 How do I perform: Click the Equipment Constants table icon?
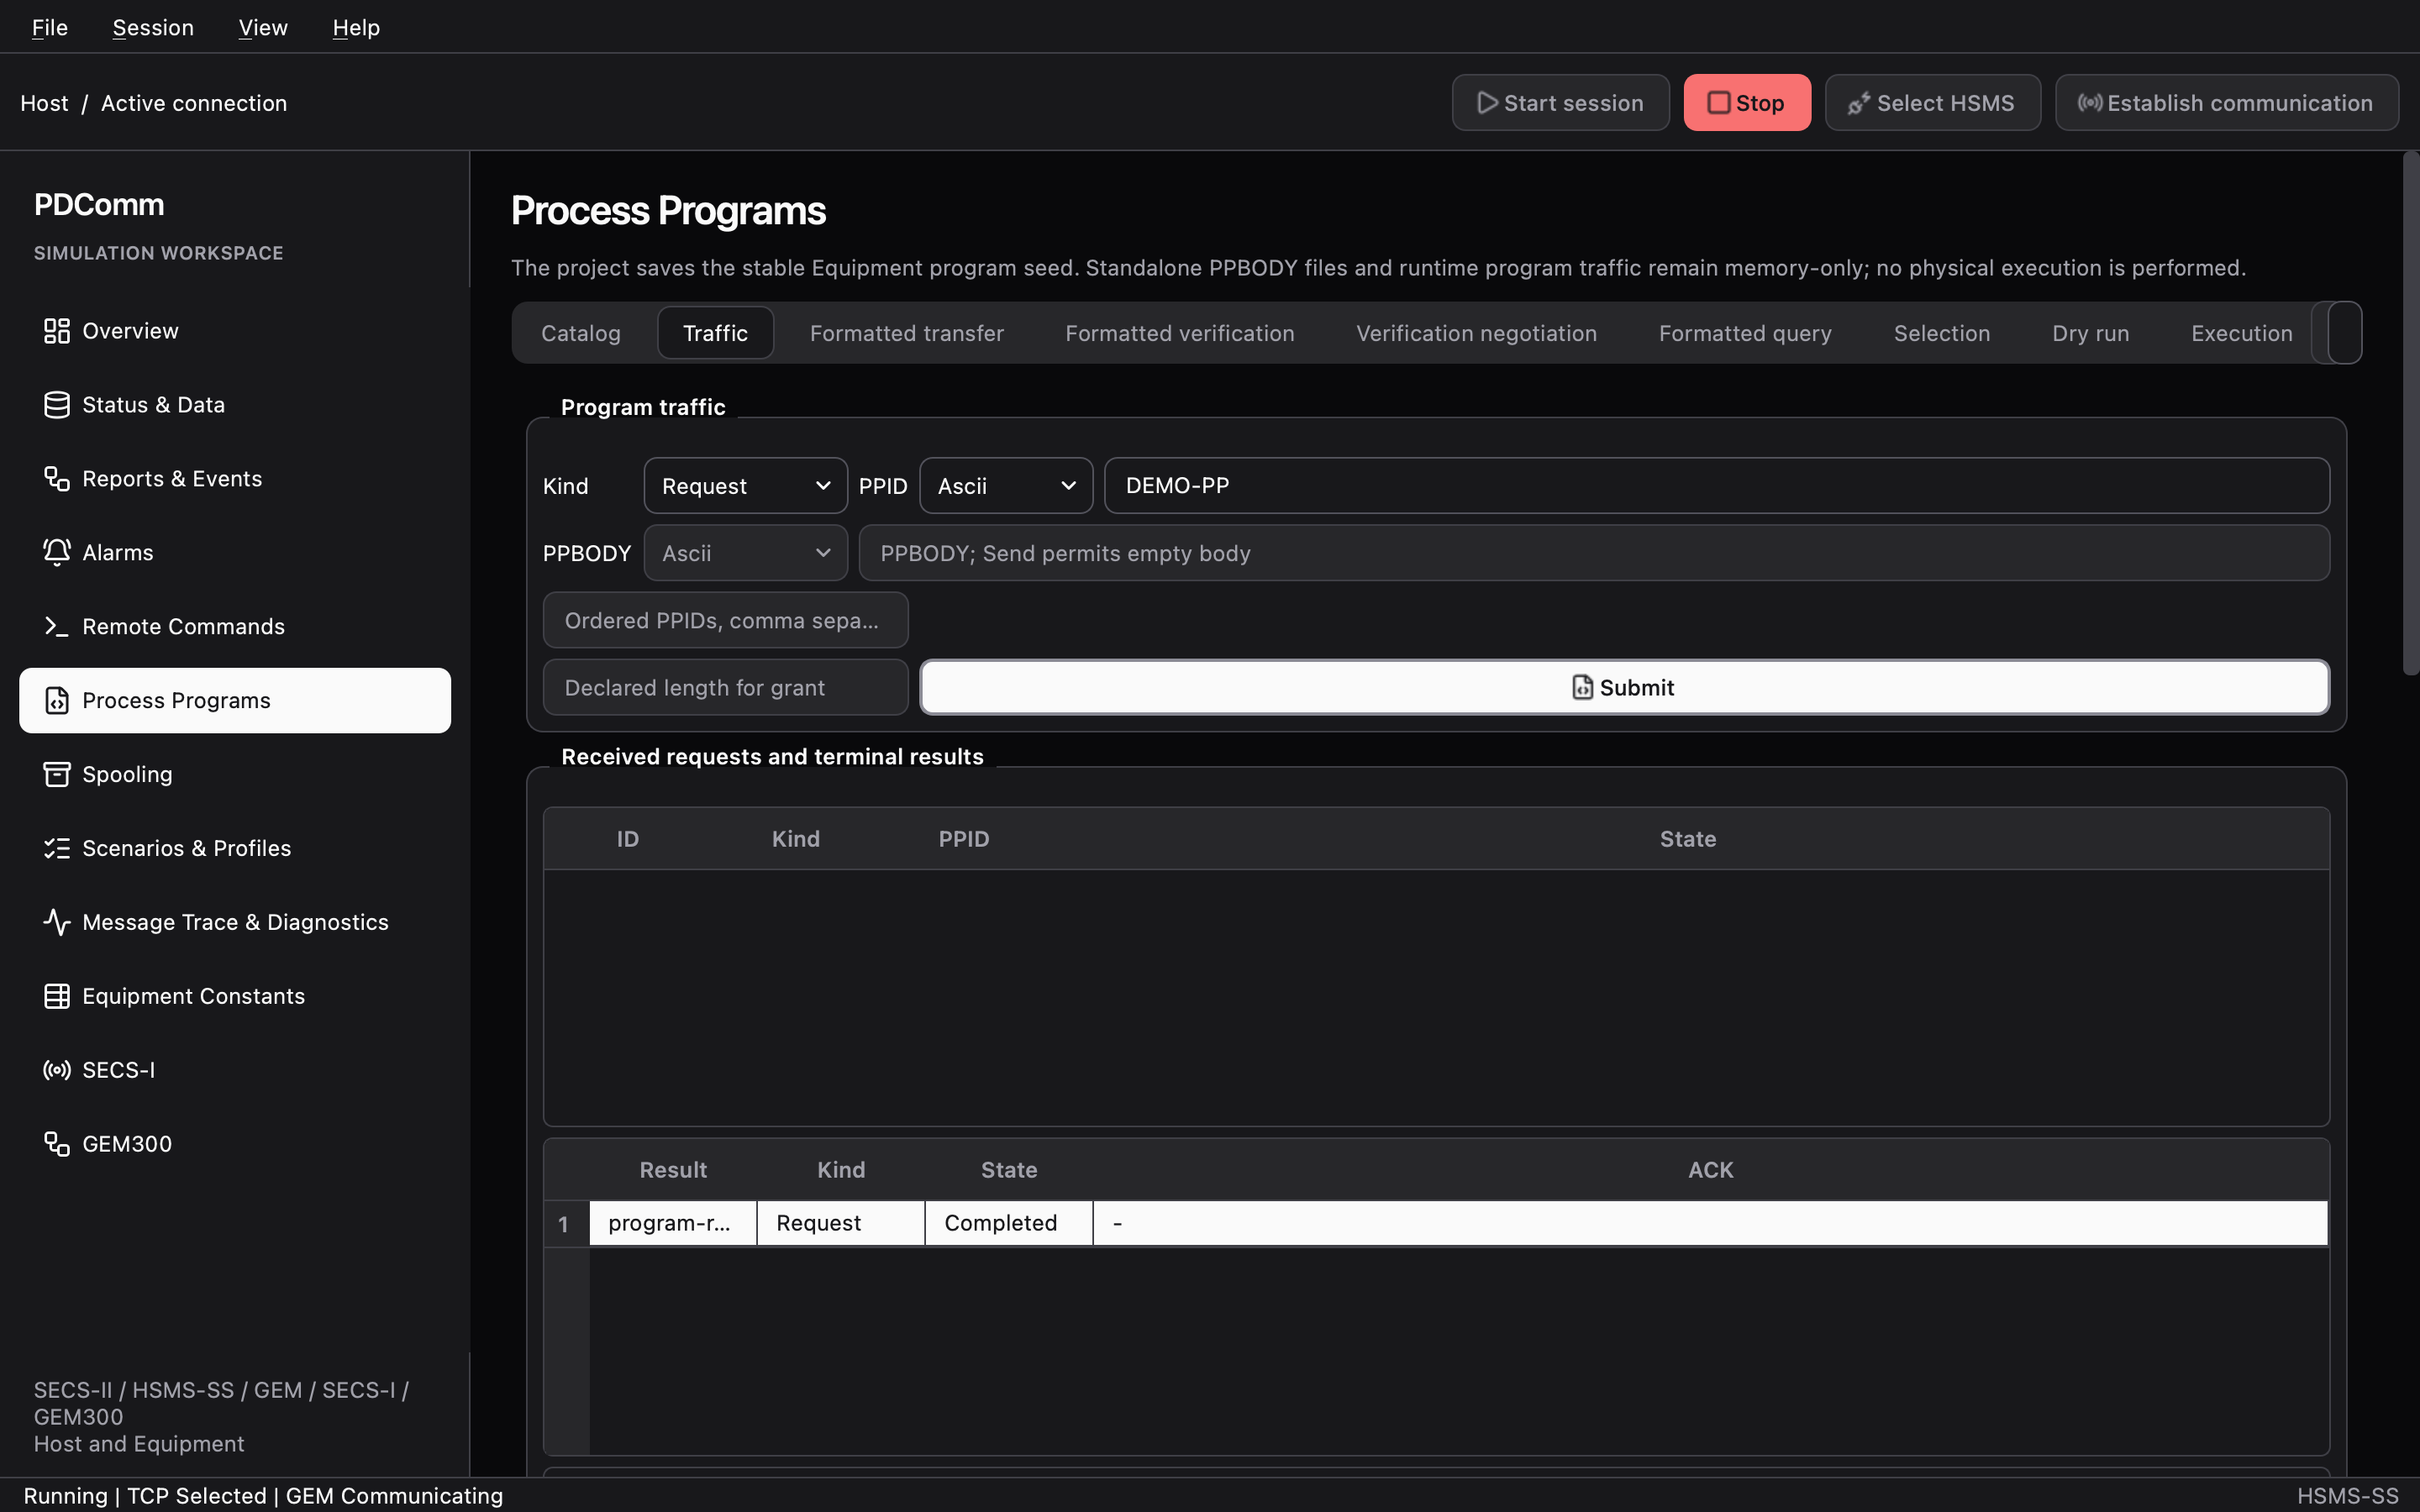(57, 996)
